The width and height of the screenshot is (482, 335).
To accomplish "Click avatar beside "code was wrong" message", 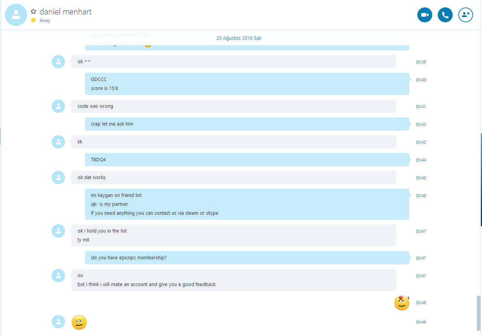I will 58,106.
